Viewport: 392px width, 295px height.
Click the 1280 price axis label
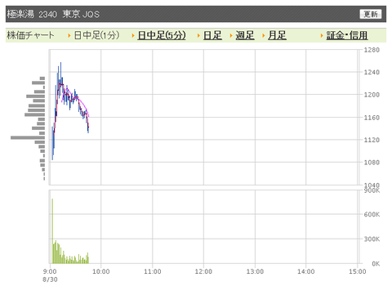click(x=372, y=50)
